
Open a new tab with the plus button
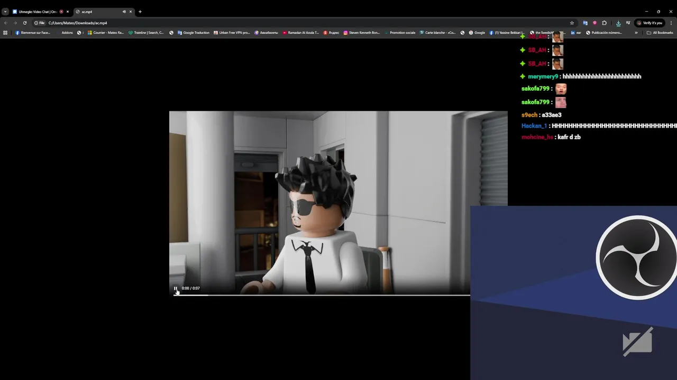pyautogui.click(x=140, y=12)
